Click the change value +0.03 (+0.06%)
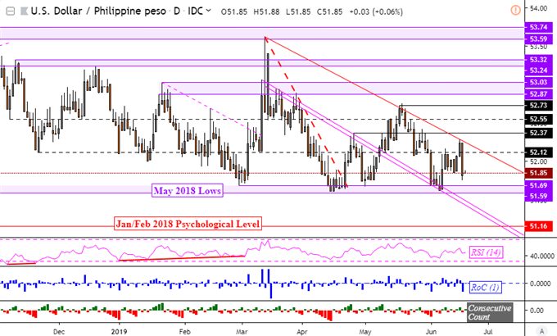The image size is (557, 336). coord(376,11)
